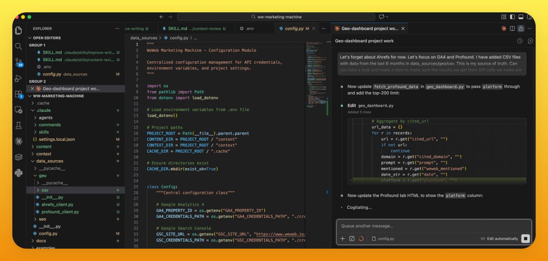Open chat history clock icon

[520, 41]
